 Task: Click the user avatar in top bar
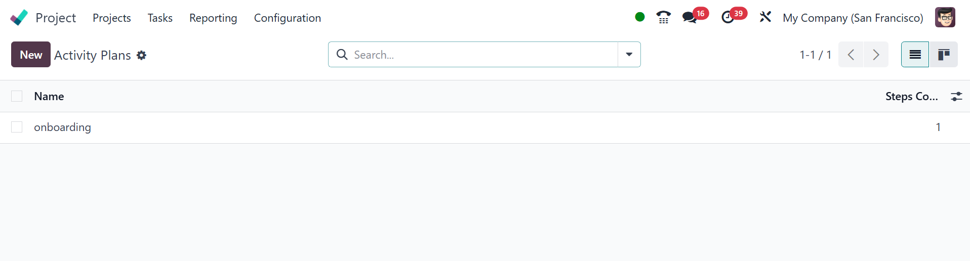(x=945, y=18)
